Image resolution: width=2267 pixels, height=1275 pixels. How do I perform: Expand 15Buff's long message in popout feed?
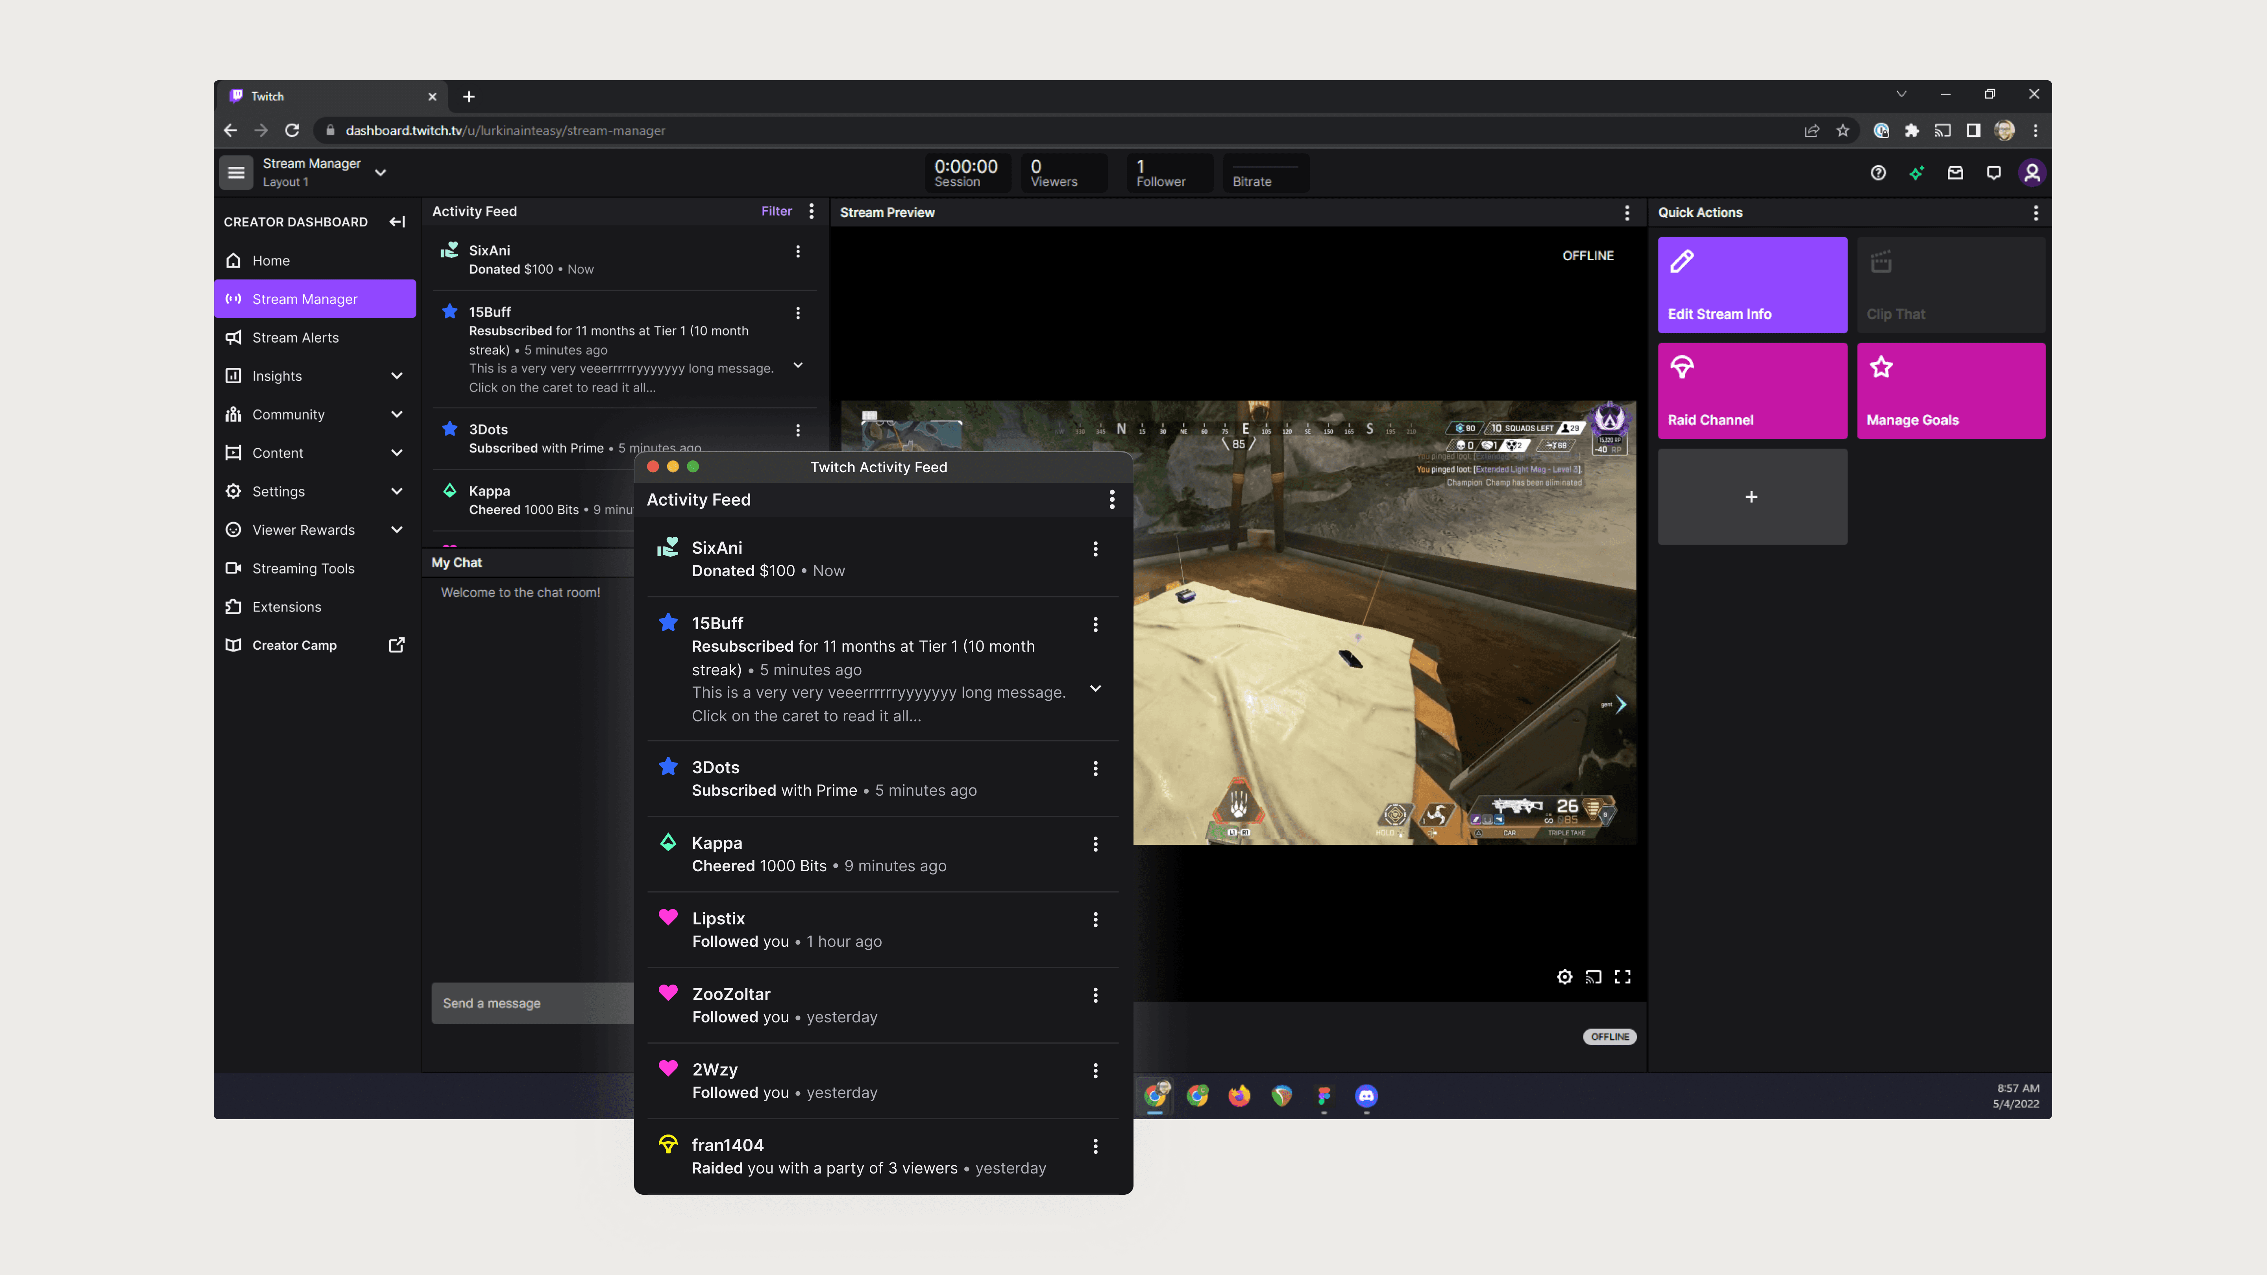(1096, 689)
